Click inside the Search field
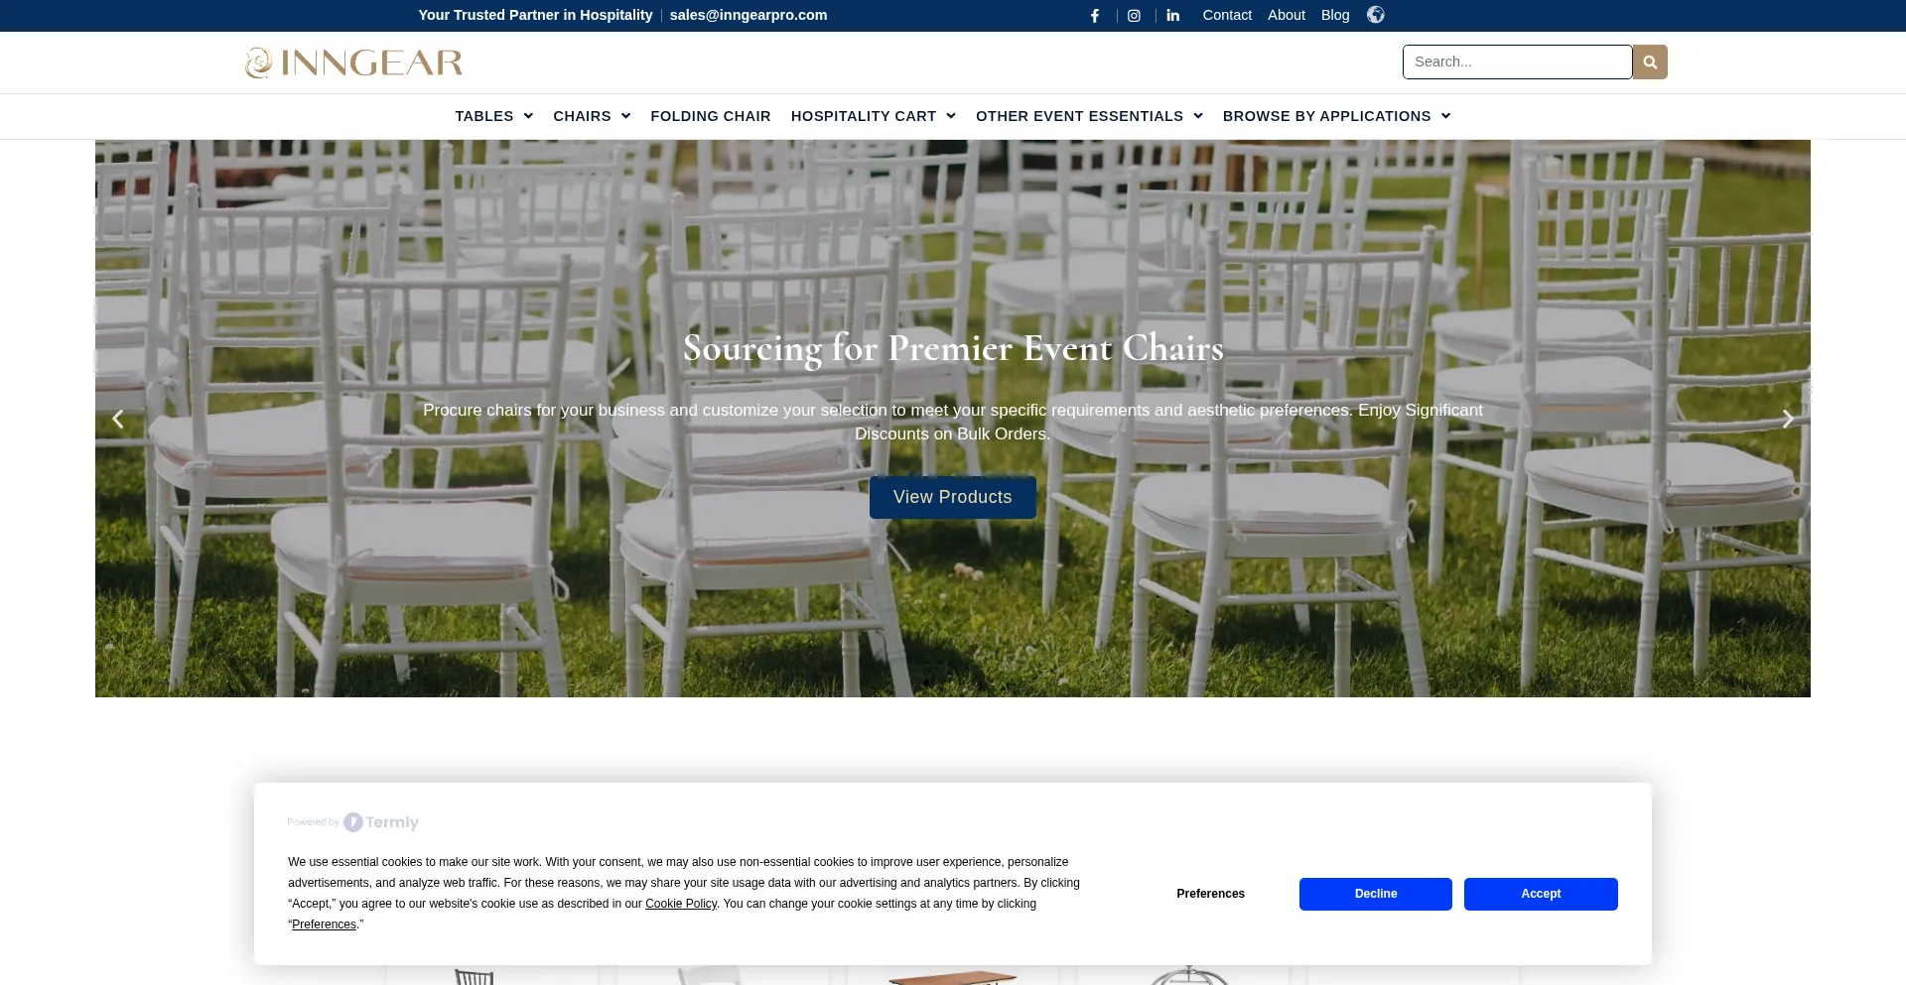1906x985 pixels. (1516, 62)
